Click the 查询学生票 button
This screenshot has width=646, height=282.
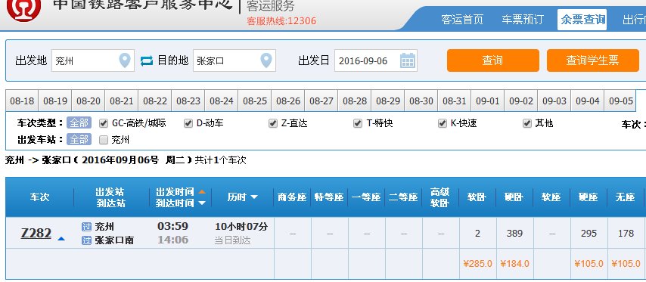pos(593,60)
